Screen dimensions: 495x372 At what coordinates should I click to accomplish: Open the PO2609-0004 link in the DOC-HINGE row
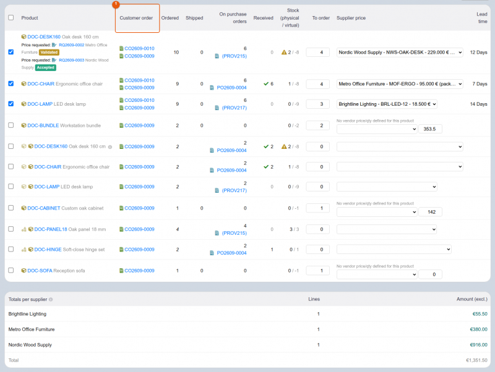pyautogui.click(x=231, y=253)
